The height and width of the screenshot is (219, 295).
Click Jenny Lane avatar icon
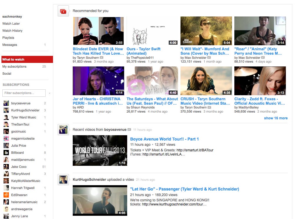point(6,216)
